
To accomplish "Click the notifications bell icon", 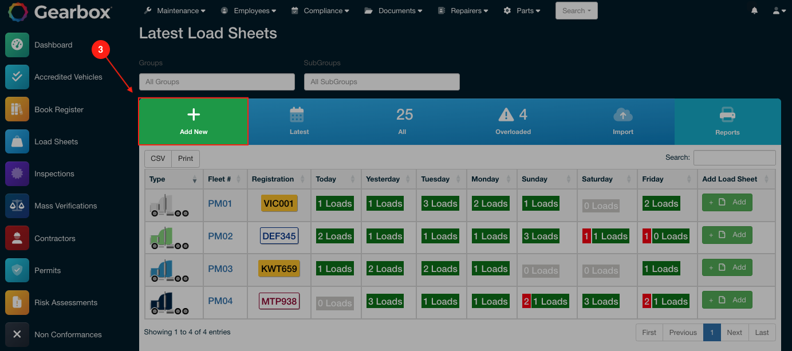I will (x=754, y=10).
